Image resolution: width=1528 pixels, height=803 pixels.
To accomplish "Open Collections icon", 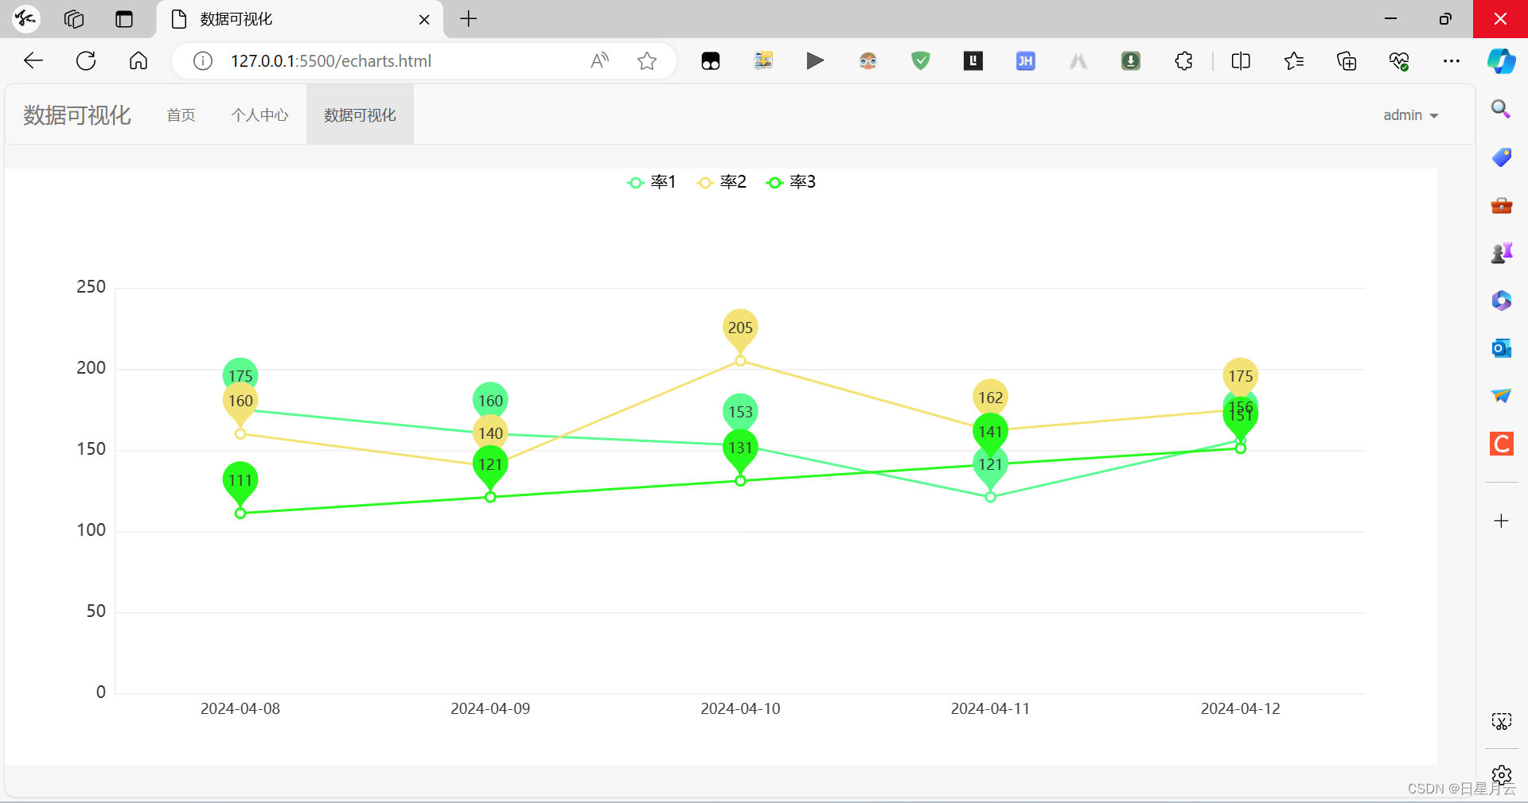I will click(x=1347, y=60).
